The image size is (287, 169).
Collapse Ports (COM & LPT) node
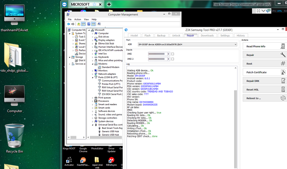pos(93,77)
